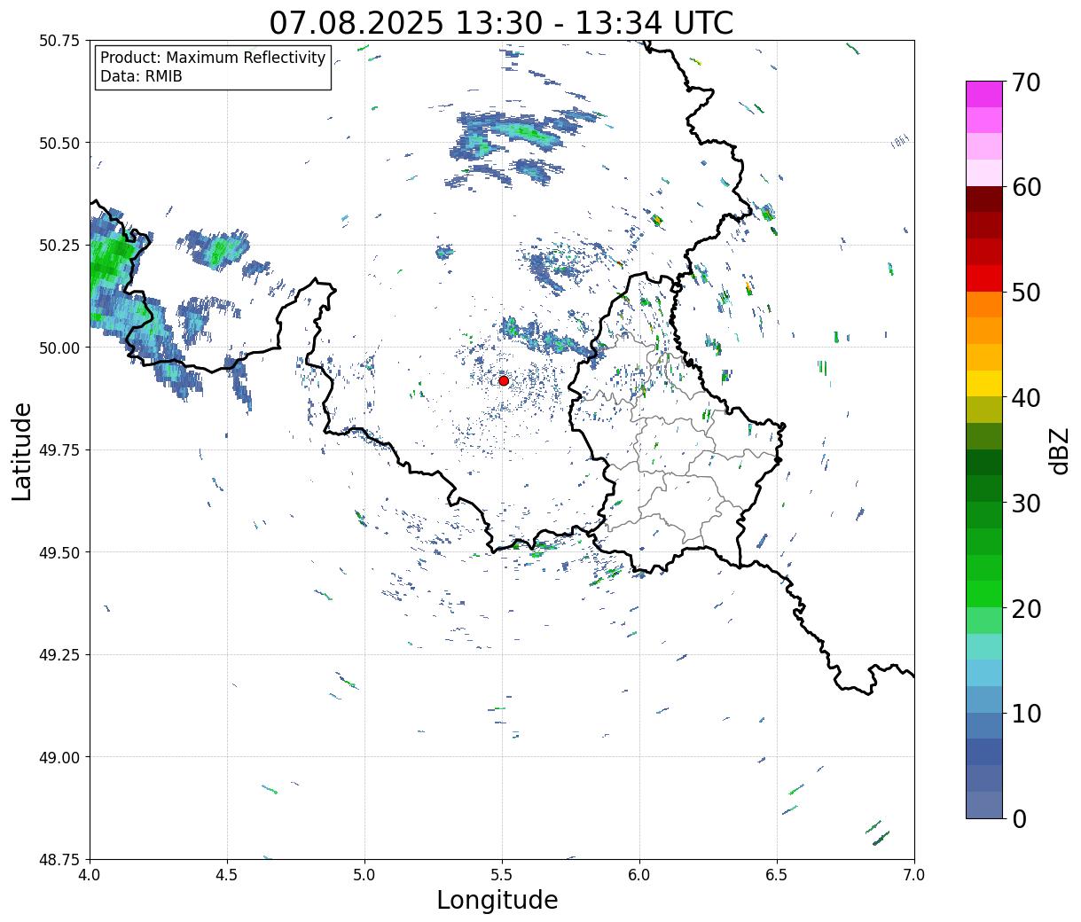
Task: Click the colorbar tick value 50
Action: click(x=1025, y=293)
